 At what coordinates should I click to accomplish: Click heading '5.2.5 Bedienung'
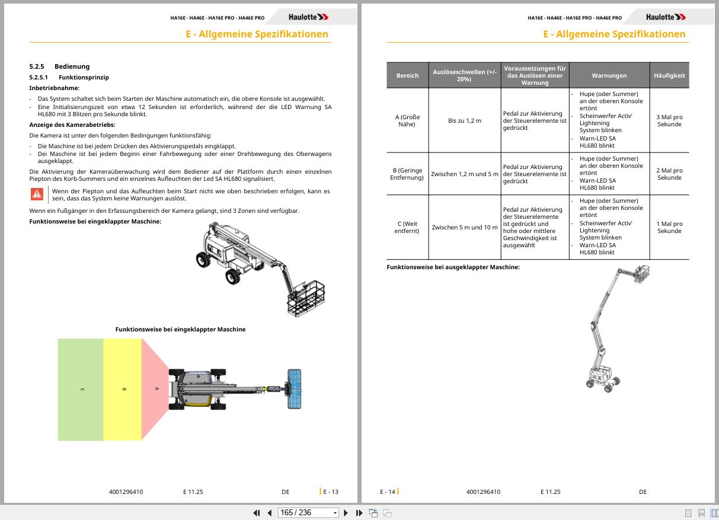[59, 66]
